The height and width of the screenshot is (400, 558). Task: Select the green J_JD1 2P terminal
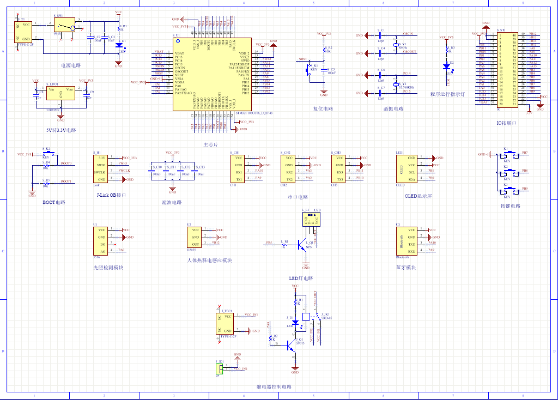pos(220,369)
